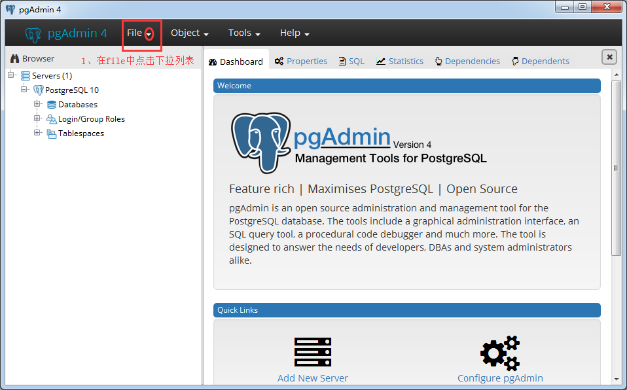627x390 pixels.
Task: Click the Add New Server link
Action: (x=313, y=378)
